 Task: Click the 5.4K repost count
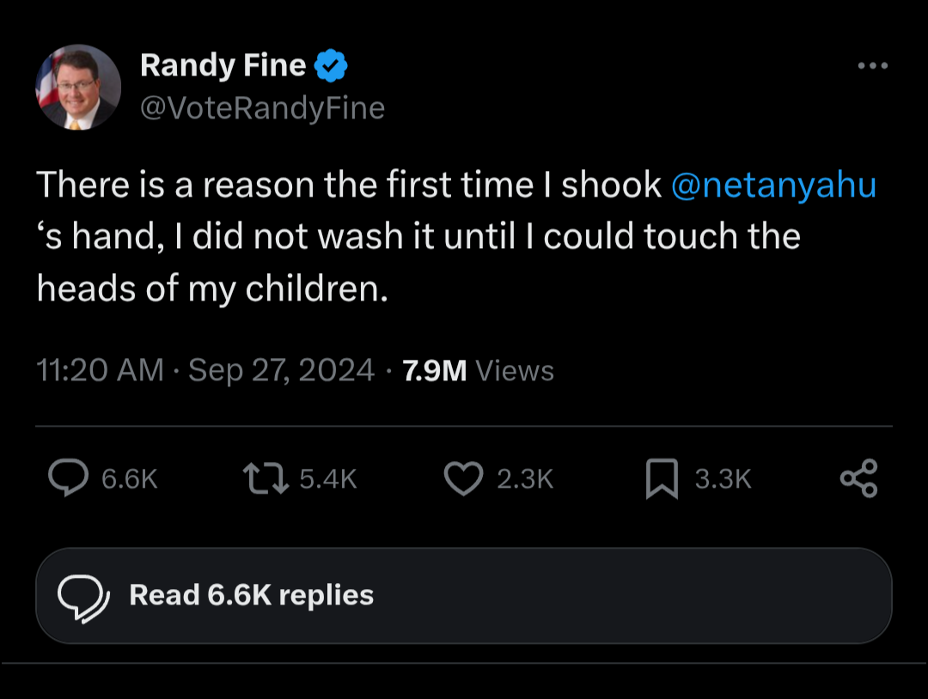click(x=328, y=479)
